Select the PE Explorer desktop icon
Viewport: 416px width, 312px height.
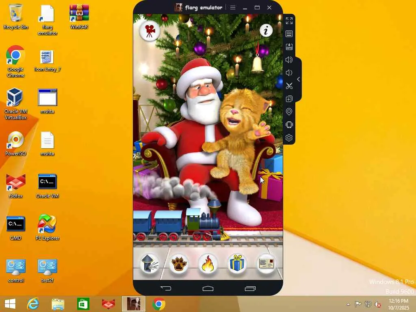[47, 227]
